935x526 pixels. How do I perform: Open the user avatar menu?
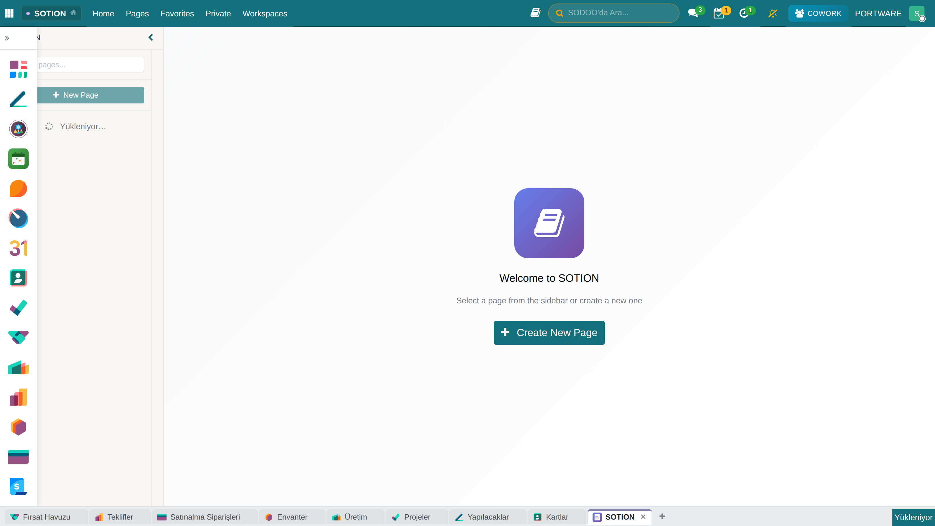click(x=917, y=13)
